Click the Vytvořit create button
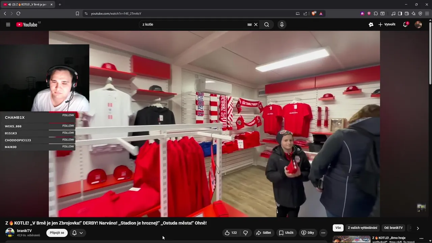 tap(387, 24)
